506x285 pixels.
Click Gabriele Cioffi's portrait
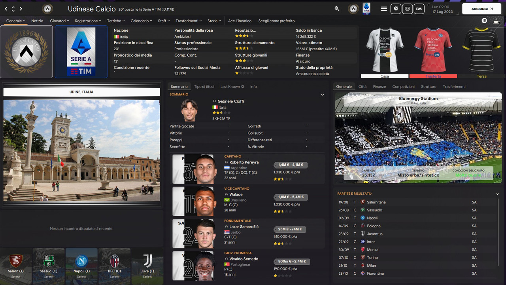[x=189, y=110]
